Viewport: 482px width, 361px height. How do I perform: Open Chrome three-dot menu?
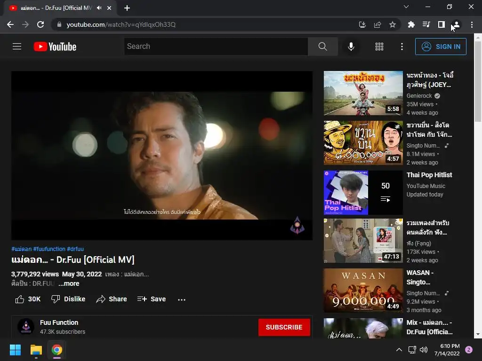coord(472,24)
